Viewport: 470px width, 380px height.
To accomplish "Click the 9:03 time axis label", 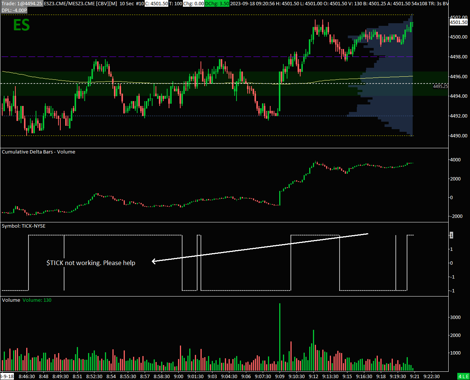I will (x=212, y=377).
